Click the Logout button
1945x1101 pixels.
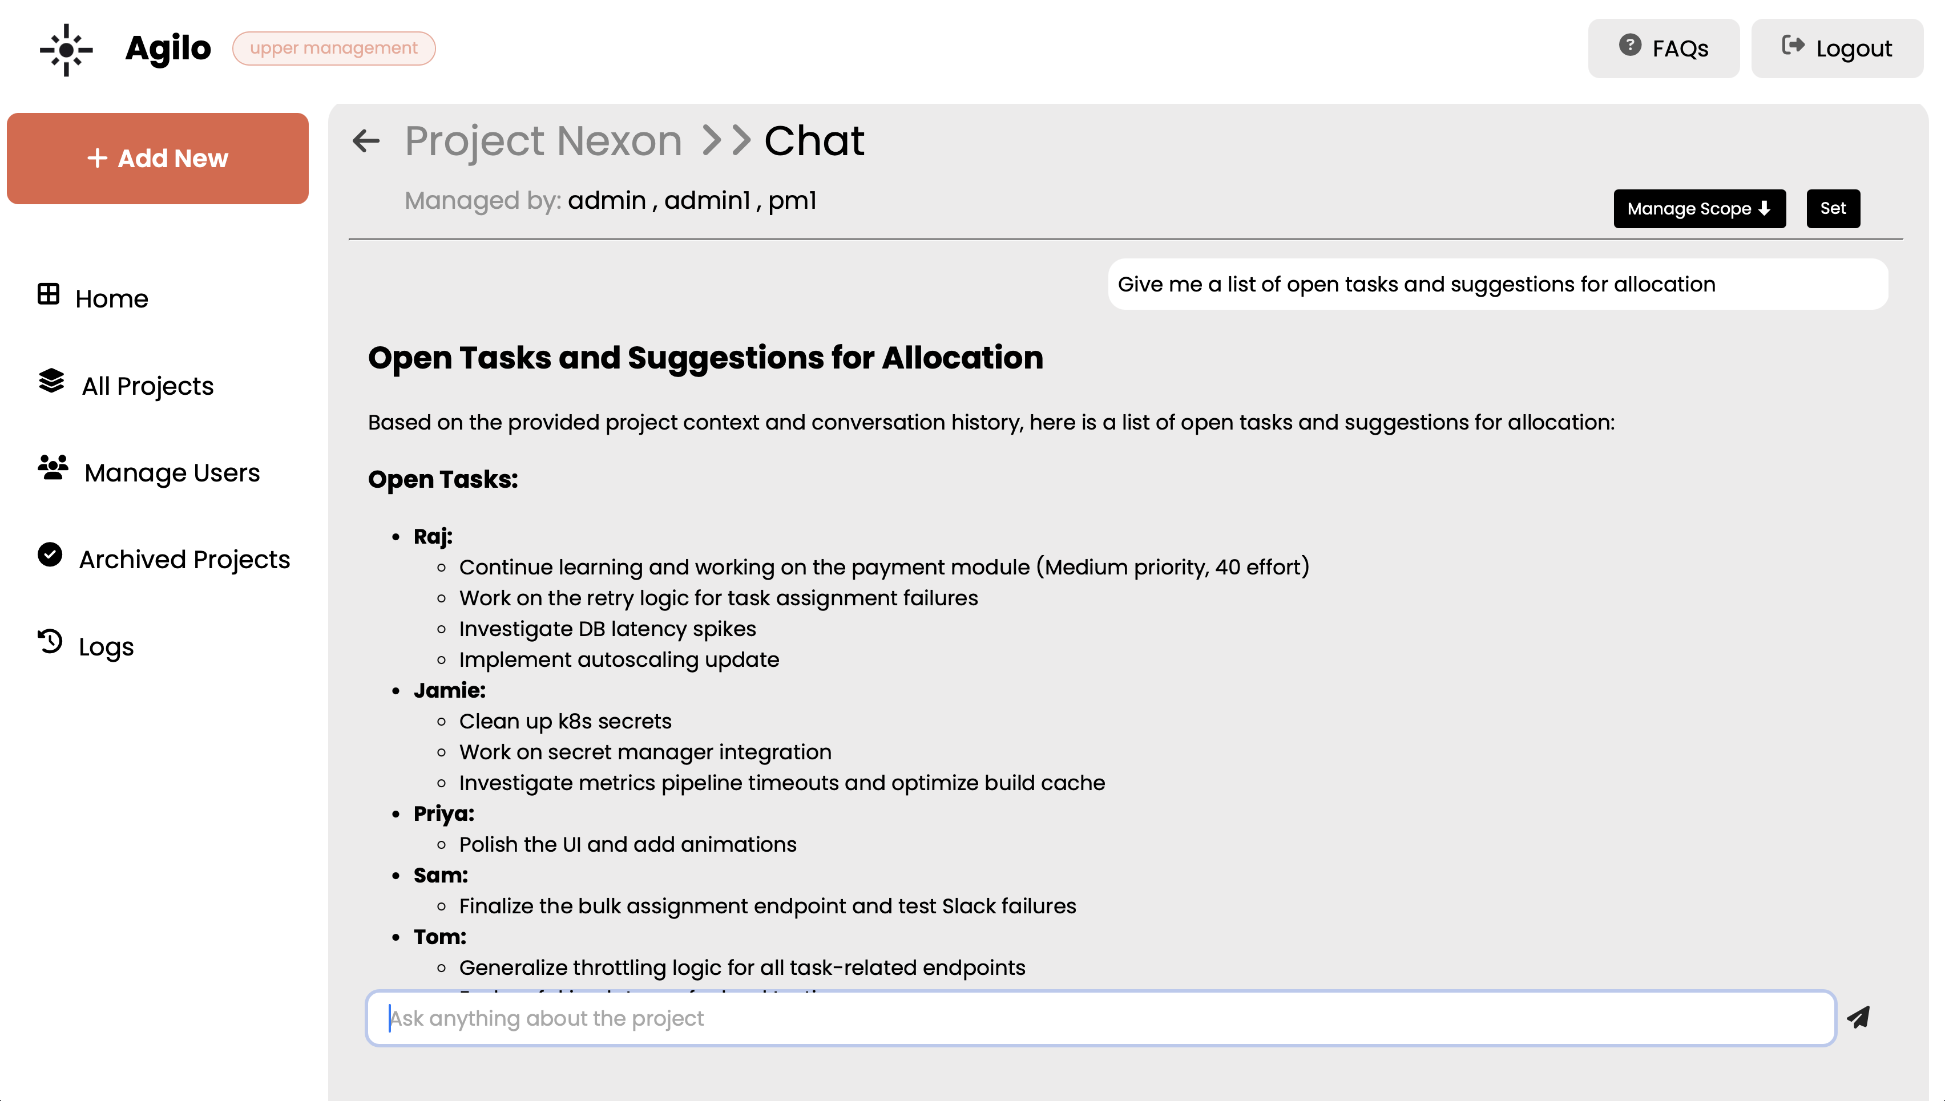click(1837, 49)
